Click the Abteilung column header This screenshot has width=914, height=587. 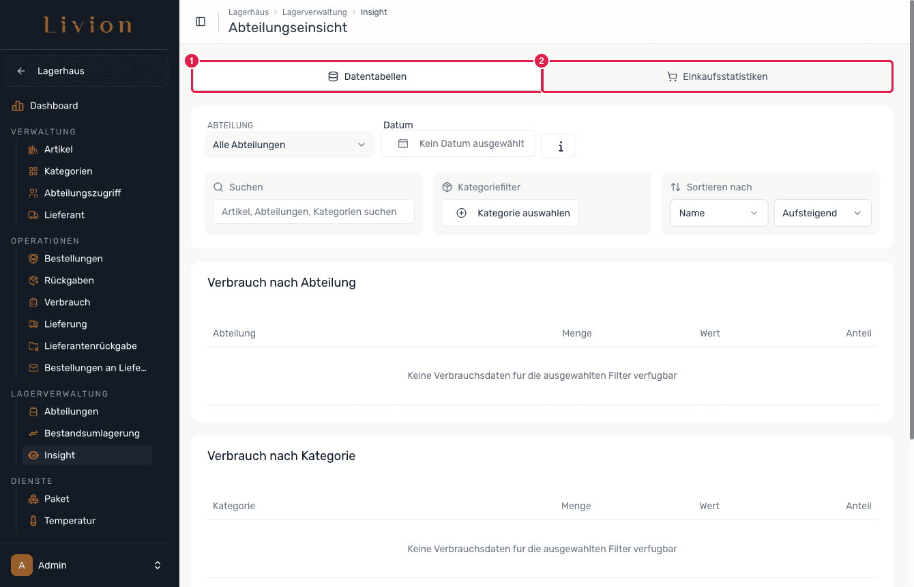[234, 333]
